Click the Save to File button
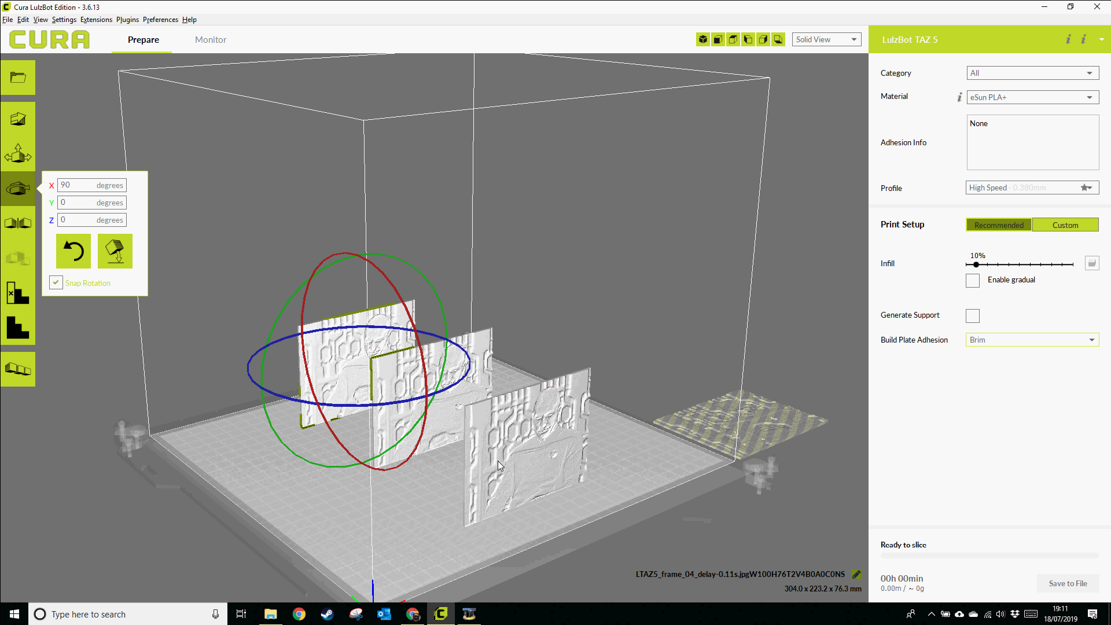The image size is (1111, 625). [1068, 582]
